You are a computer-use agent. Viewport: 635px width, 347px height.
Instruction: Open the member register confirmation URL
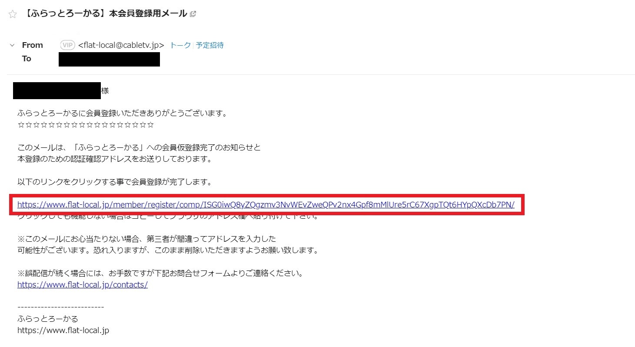point(266,204)
